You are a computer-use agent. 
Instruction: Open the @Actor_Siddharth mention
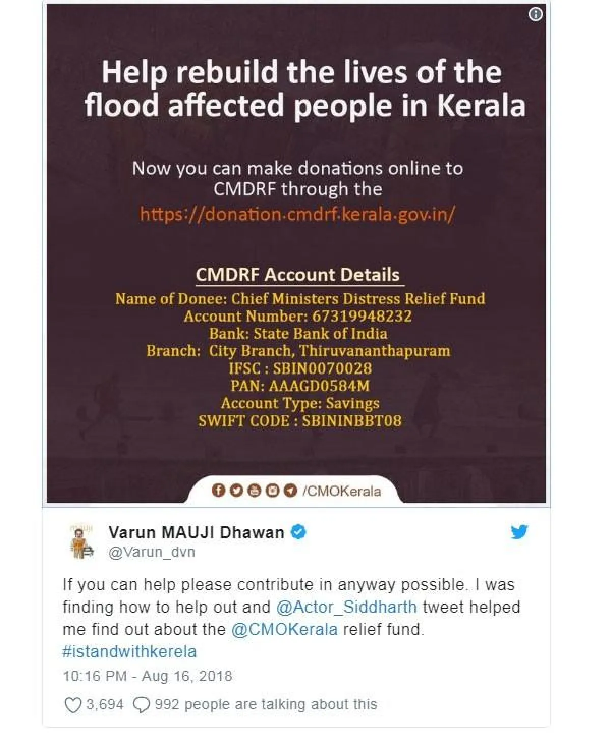pyautogui.click(x=346, y=607)
